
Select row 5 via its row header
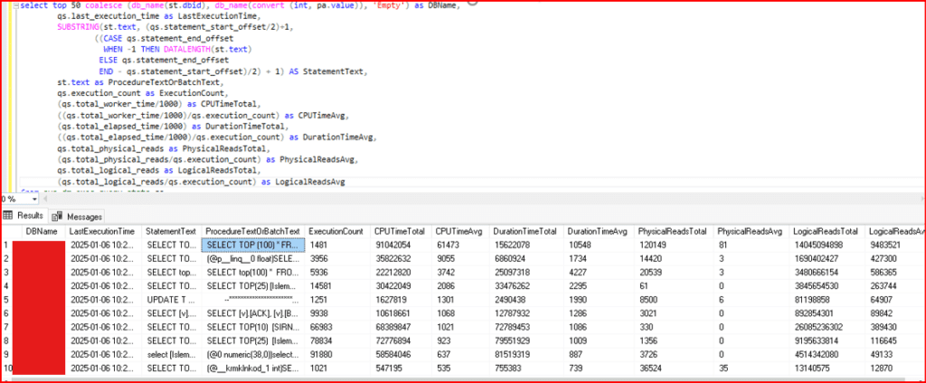[9, 299]
